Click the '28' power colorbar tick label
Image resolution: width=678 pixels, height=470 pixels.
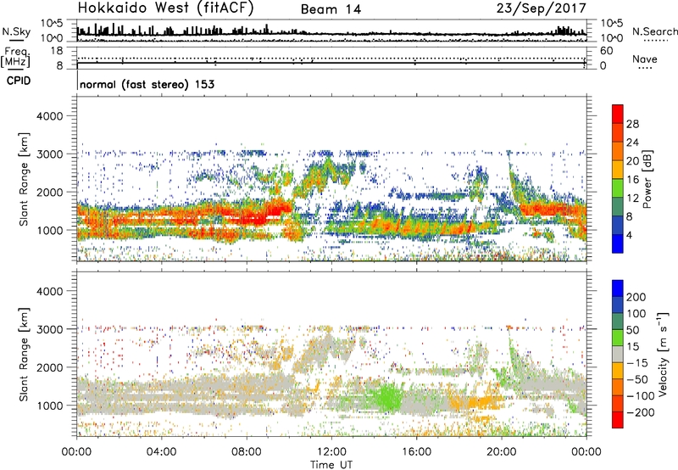(632, 124)
